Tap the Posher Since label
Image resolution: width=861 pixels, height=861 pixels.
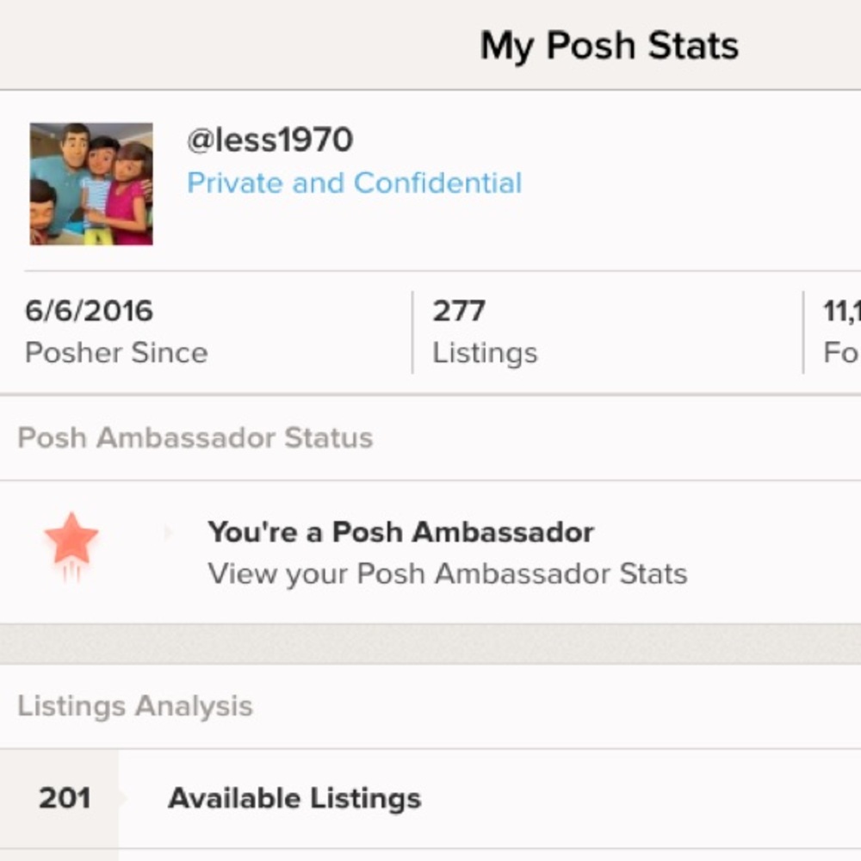click(x=116, y=353)
